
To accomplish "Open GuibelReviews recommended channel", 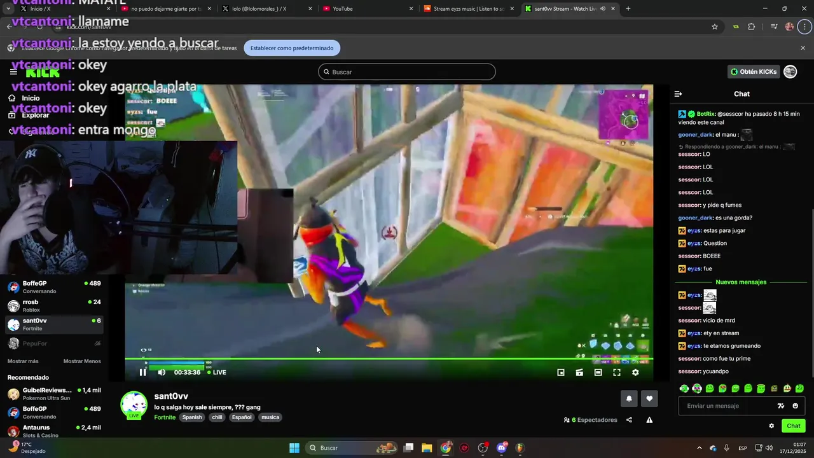I will tap(54, 394).
